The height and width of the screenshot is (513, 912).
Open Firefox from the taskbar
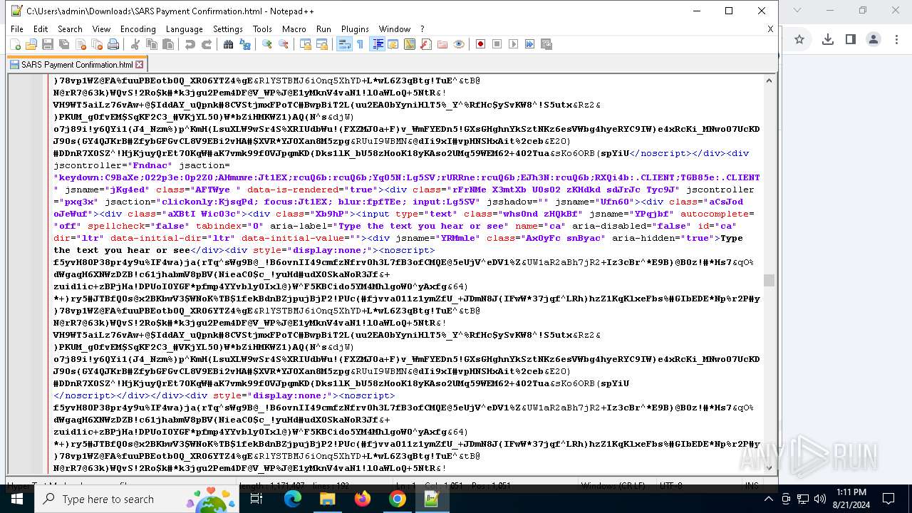tap(363, 499)
